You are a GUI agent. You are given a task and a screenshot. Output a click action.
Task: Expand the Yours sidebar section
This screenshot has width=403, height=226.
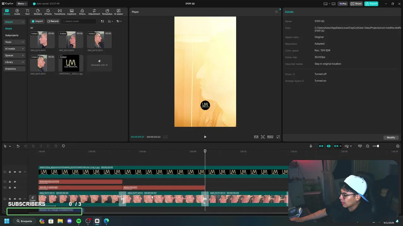pyautogui.click(x=14, y=42)
